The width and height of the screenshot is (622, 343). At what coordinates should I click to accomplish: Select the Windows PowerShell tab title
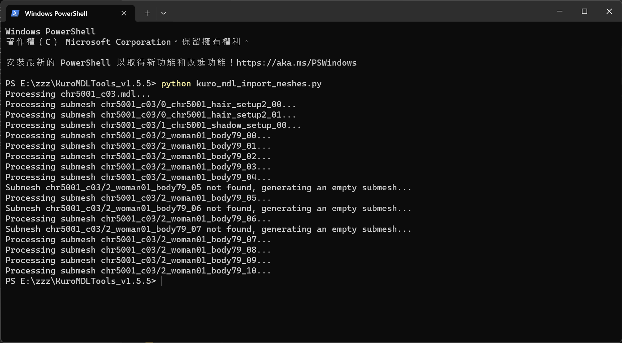pyautogui.click(x=56, y=14)
